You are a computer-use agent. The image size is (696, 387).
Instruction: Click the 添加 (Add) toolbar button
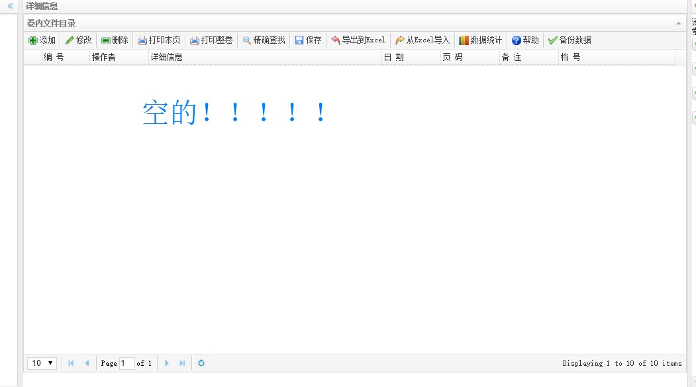coord(42,40)
